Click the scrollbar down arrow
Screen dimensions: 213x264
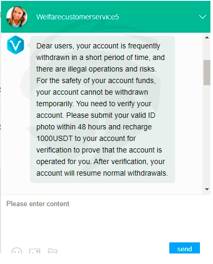(x=207, y=189)
